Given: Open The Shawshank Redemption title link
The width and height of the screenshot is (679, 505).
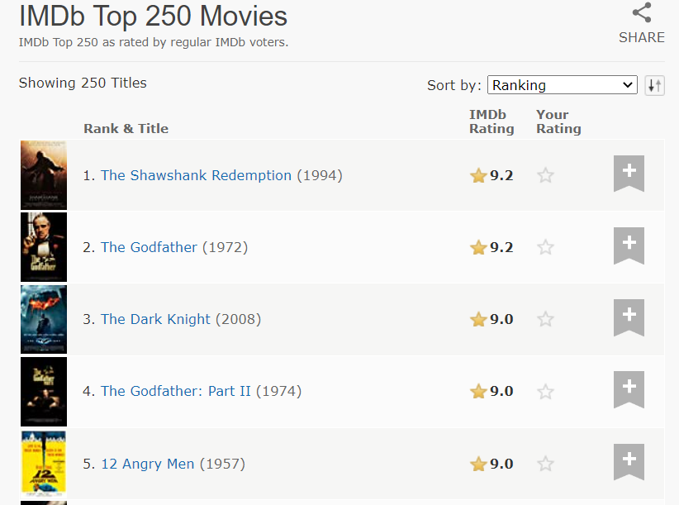Looking at the screenshot, I should (x=196, y=175).
